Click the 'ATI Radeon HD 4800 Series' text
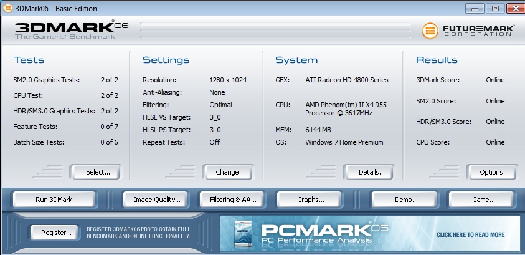This screenshot has height=255, width=525. [346, 80]
